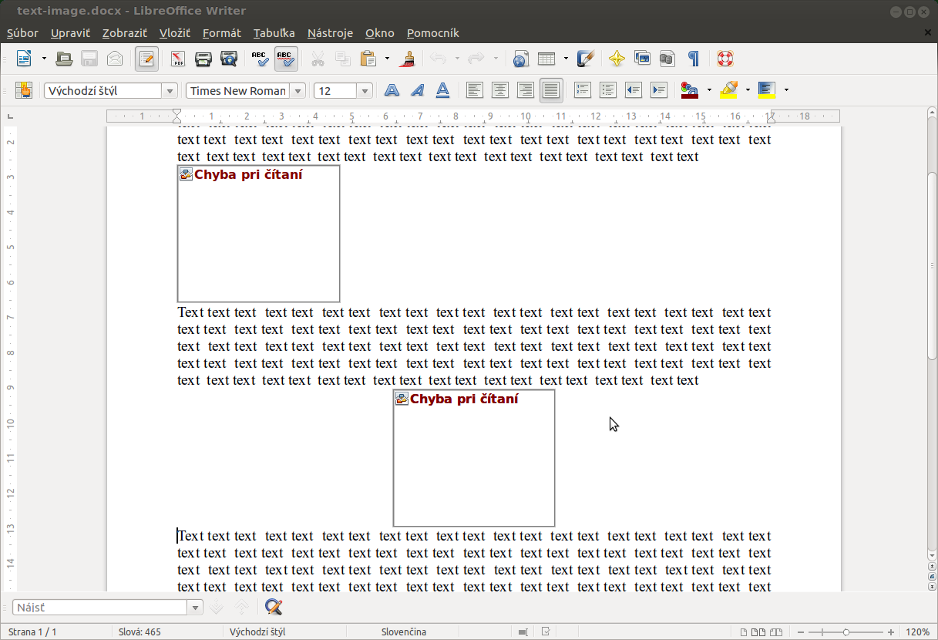Click the Slovenčina language in status bar
The image size is (938, 640).
pos(404,632)
